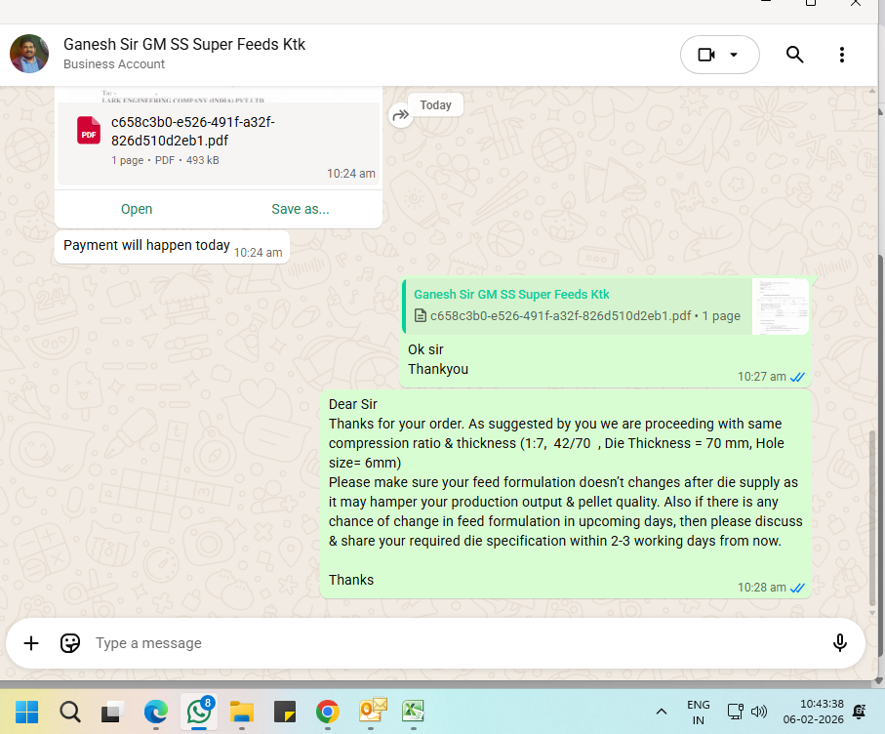
Task: Open the attach plus menu
Action: point(31,643)
